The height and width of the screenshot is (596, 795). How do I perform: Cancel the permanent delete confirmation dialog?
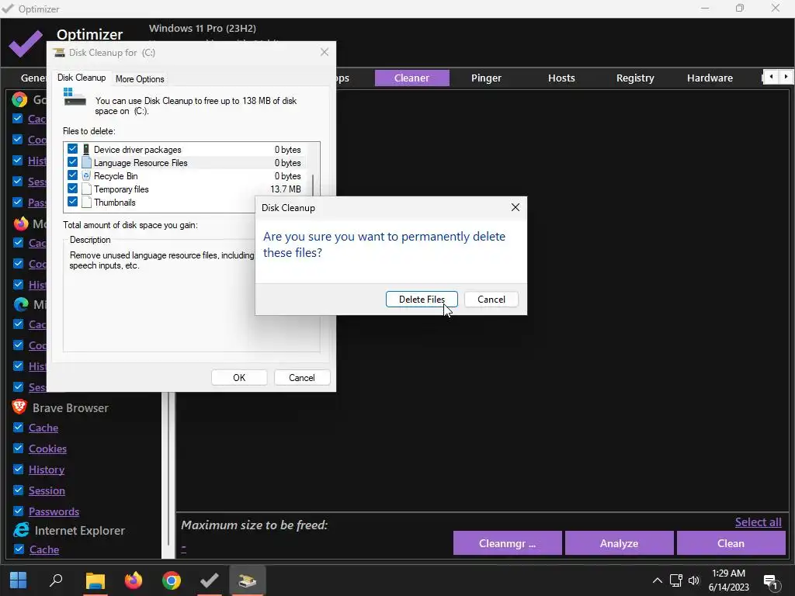click(491, 299)
